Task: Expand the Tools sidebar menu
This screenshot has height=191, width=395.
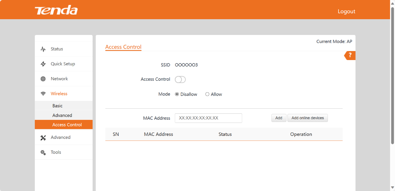Action: click(x=56, y=152)
